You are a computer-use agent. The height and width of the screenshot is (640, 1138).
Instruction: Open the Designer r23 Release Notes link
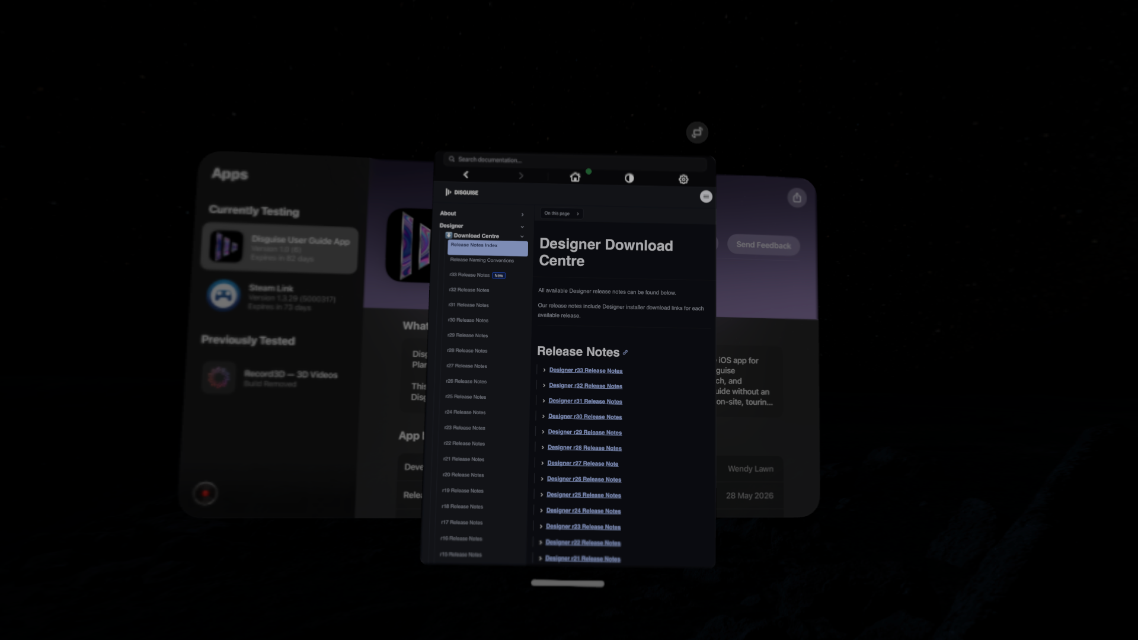pos(583,526)
